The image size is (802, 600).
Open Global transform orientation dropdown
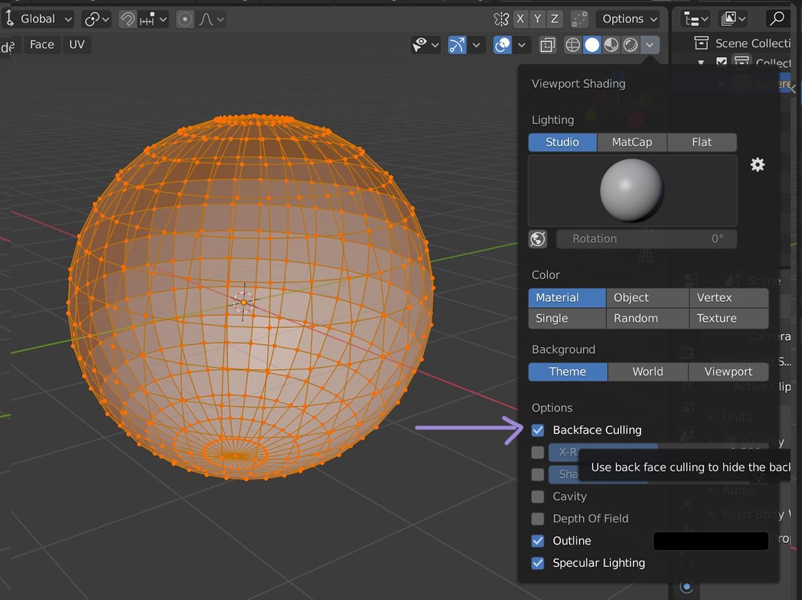pos(38,19)
